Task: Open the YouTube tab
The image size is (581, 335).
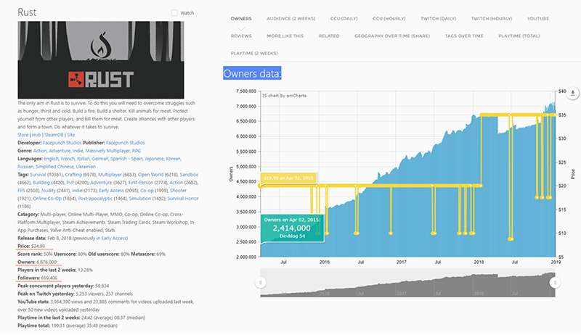Action: [538, 18]
